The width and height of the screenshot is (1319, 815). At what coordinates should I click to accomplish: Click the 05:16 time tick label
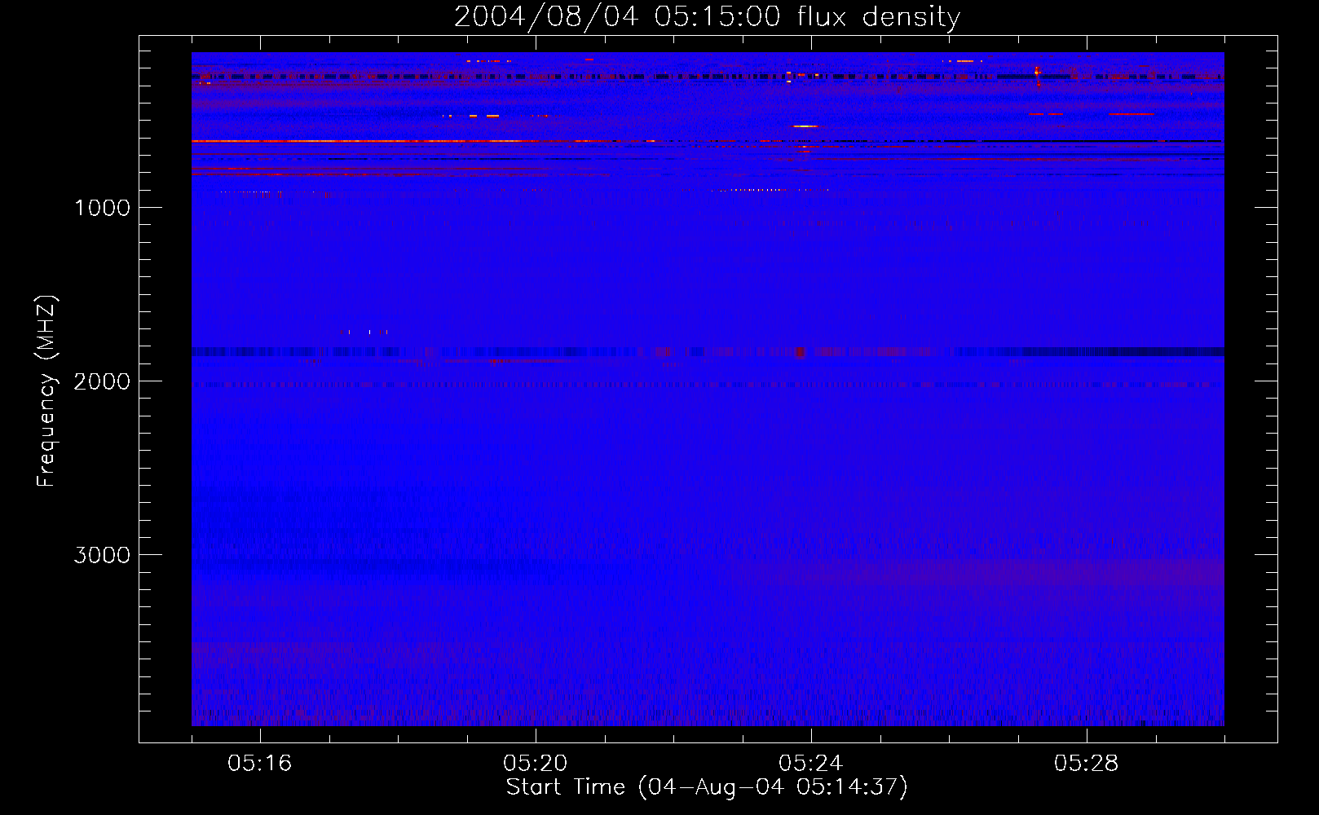259,763
